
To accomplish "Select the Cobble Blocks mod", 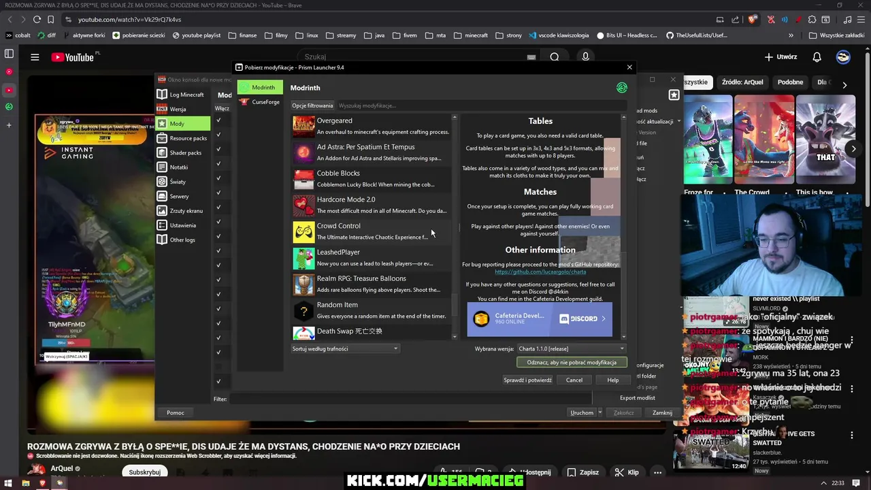I will (372, 178).
